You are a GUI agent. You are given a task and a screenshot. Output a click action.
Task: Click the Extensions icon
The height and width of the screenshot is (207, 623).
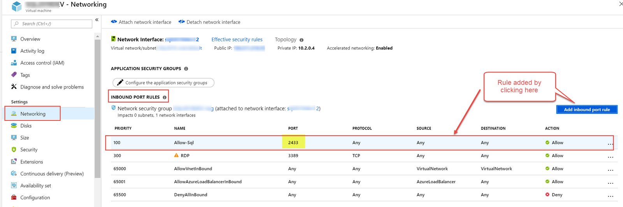click(x=14, y=162)
